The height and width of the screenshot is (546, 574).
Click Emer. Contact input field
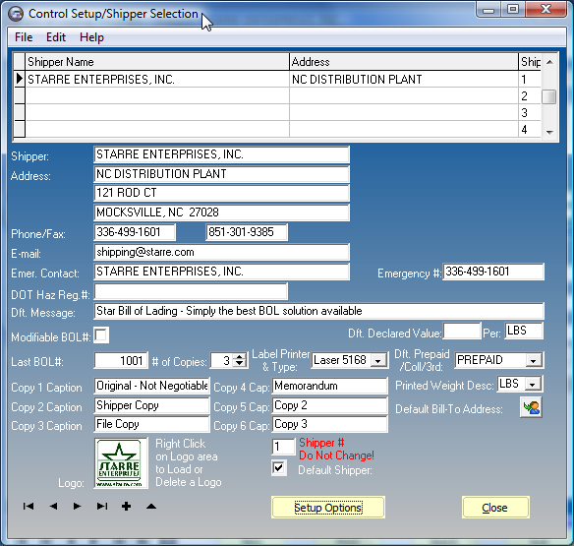click(x=221, y=272)
